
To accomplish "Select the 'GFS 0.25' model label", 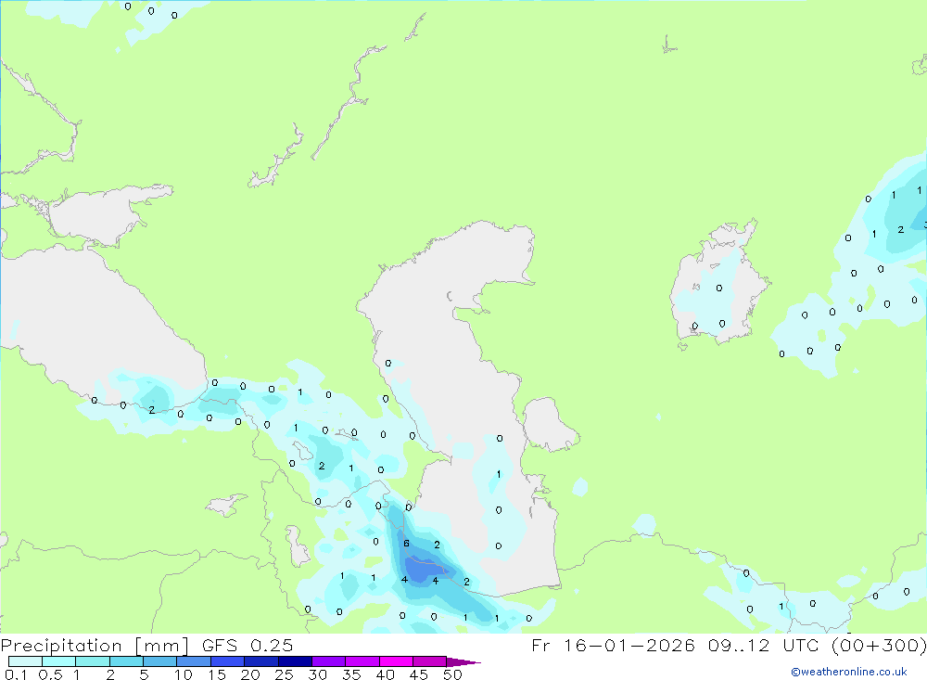I will pyautogui.click(x=248, y=645).
